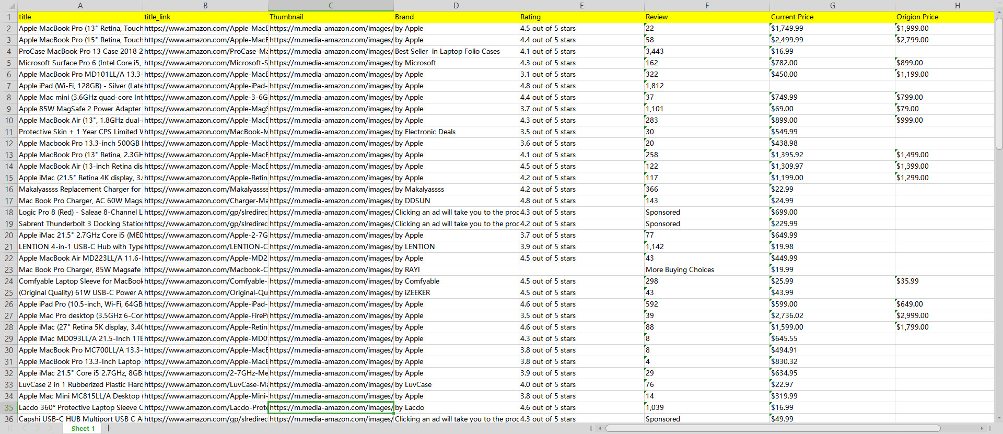Viewport: 1003px width, 434px height.
Task: Click the '$782.00' current price cell
Action: coord(832,63)
